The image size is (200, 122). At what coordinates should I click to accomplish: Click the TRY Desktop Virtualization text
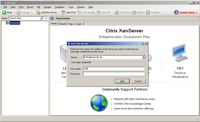(180, 73)
